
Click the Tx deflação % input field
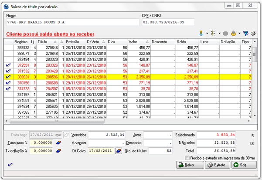tap(41, 151)
